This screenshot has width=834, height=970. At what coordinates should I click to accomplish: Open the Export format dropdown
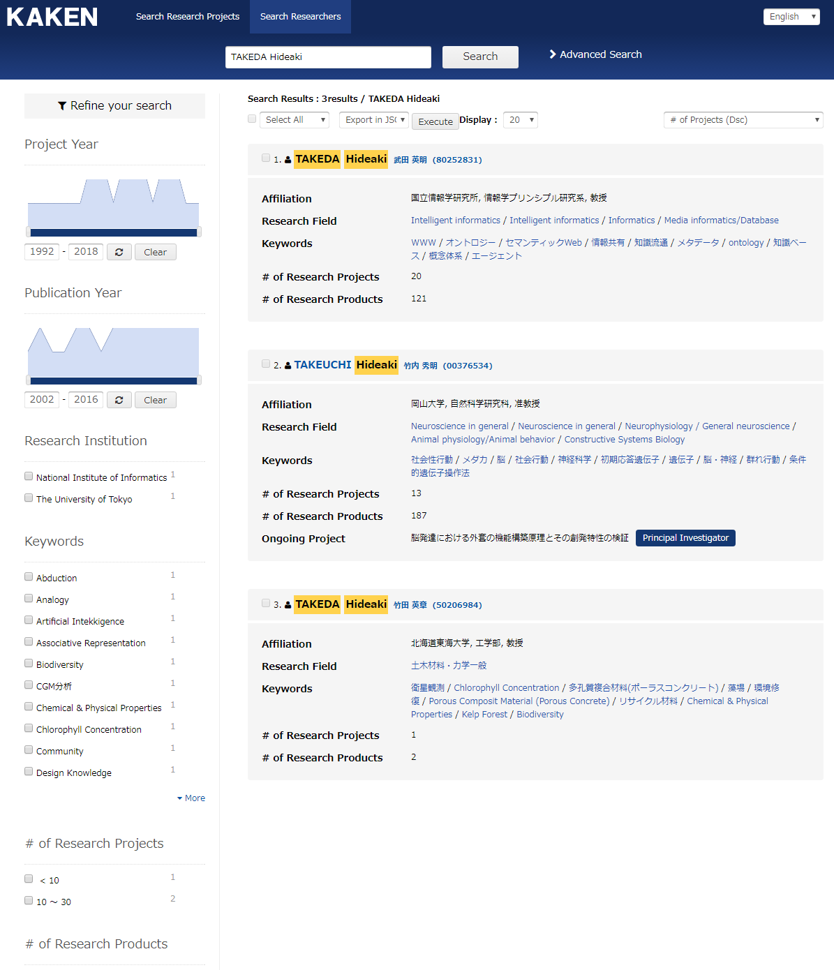point(374,120)
